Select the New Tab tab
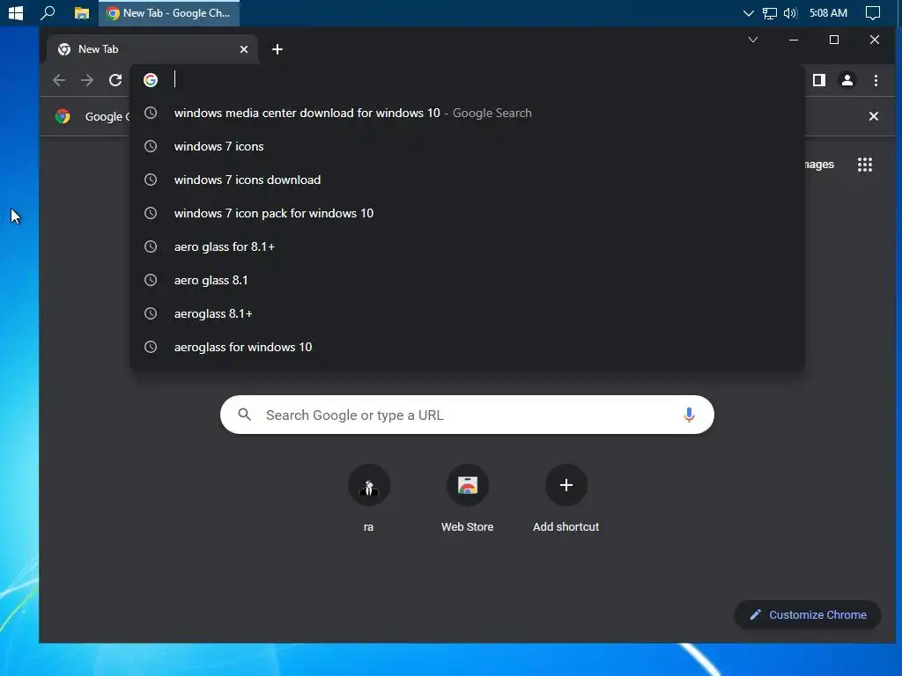This screenshot has width=902, height=676. point(152,49)
